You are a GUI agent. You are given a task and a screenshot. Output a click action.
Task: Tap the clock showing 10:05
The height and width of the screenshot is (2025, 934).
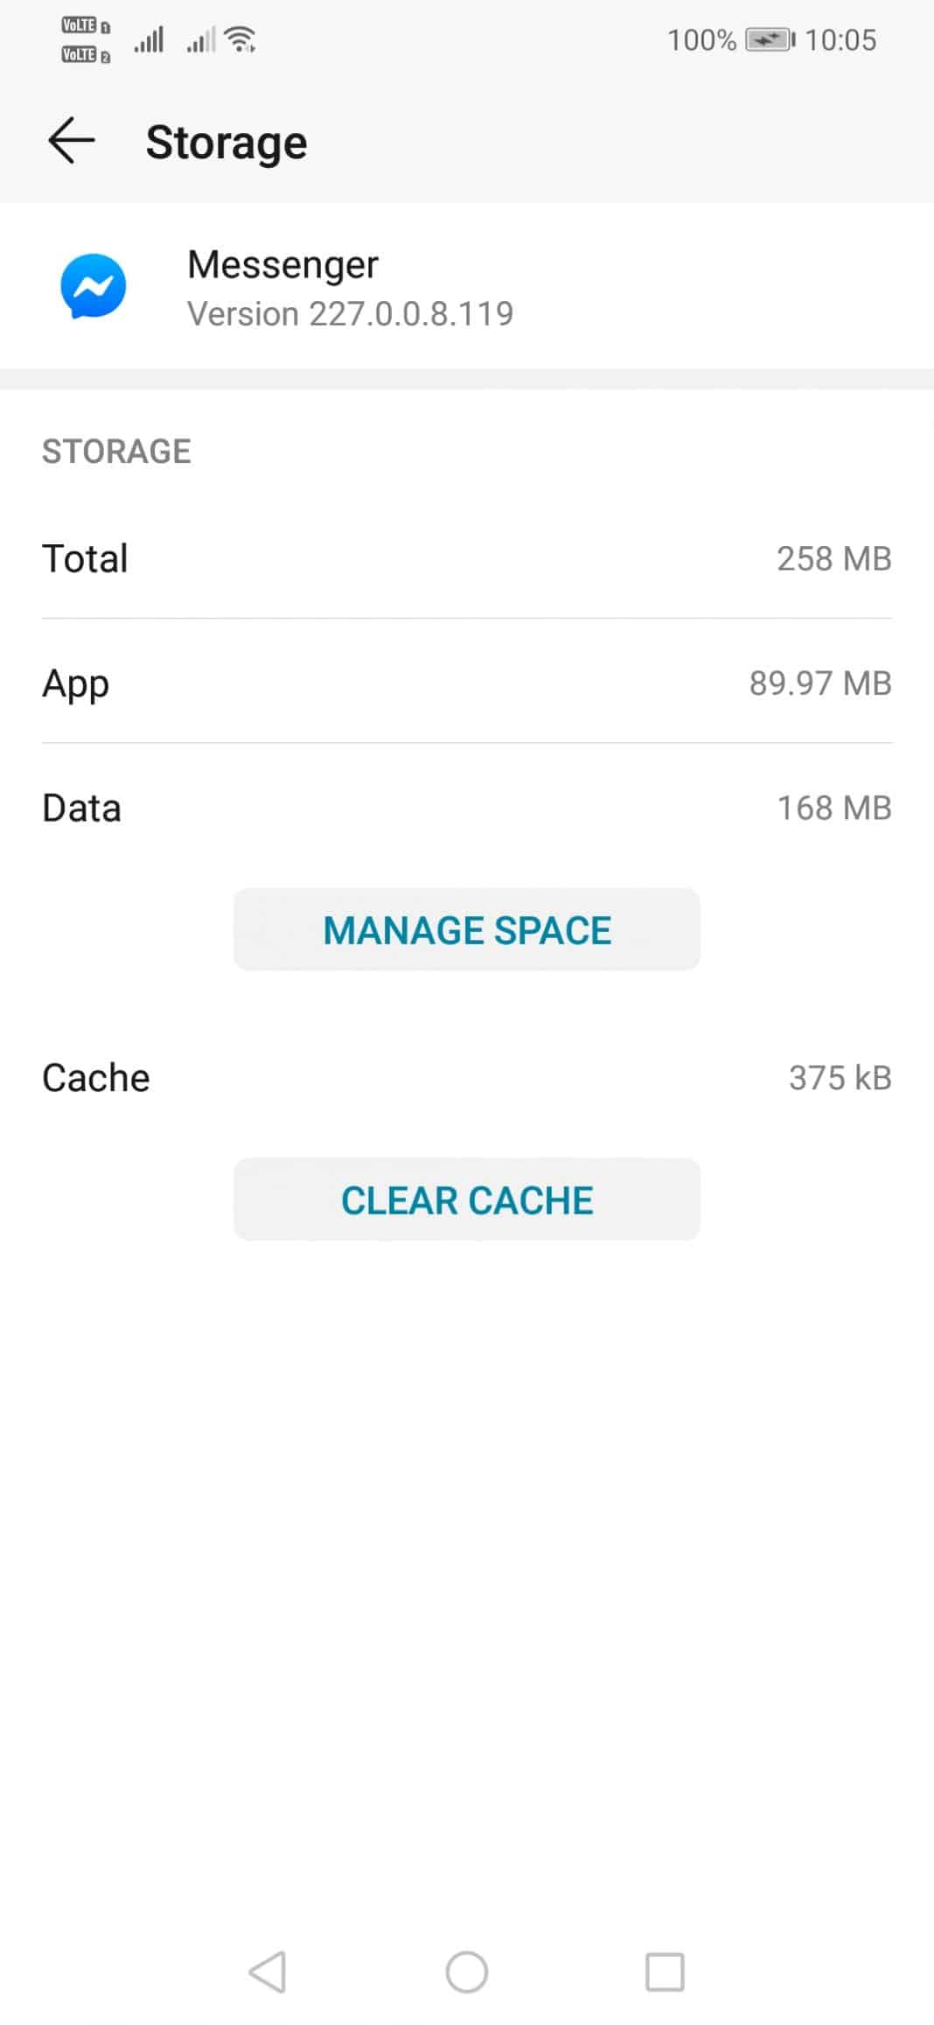click(840, 40)
